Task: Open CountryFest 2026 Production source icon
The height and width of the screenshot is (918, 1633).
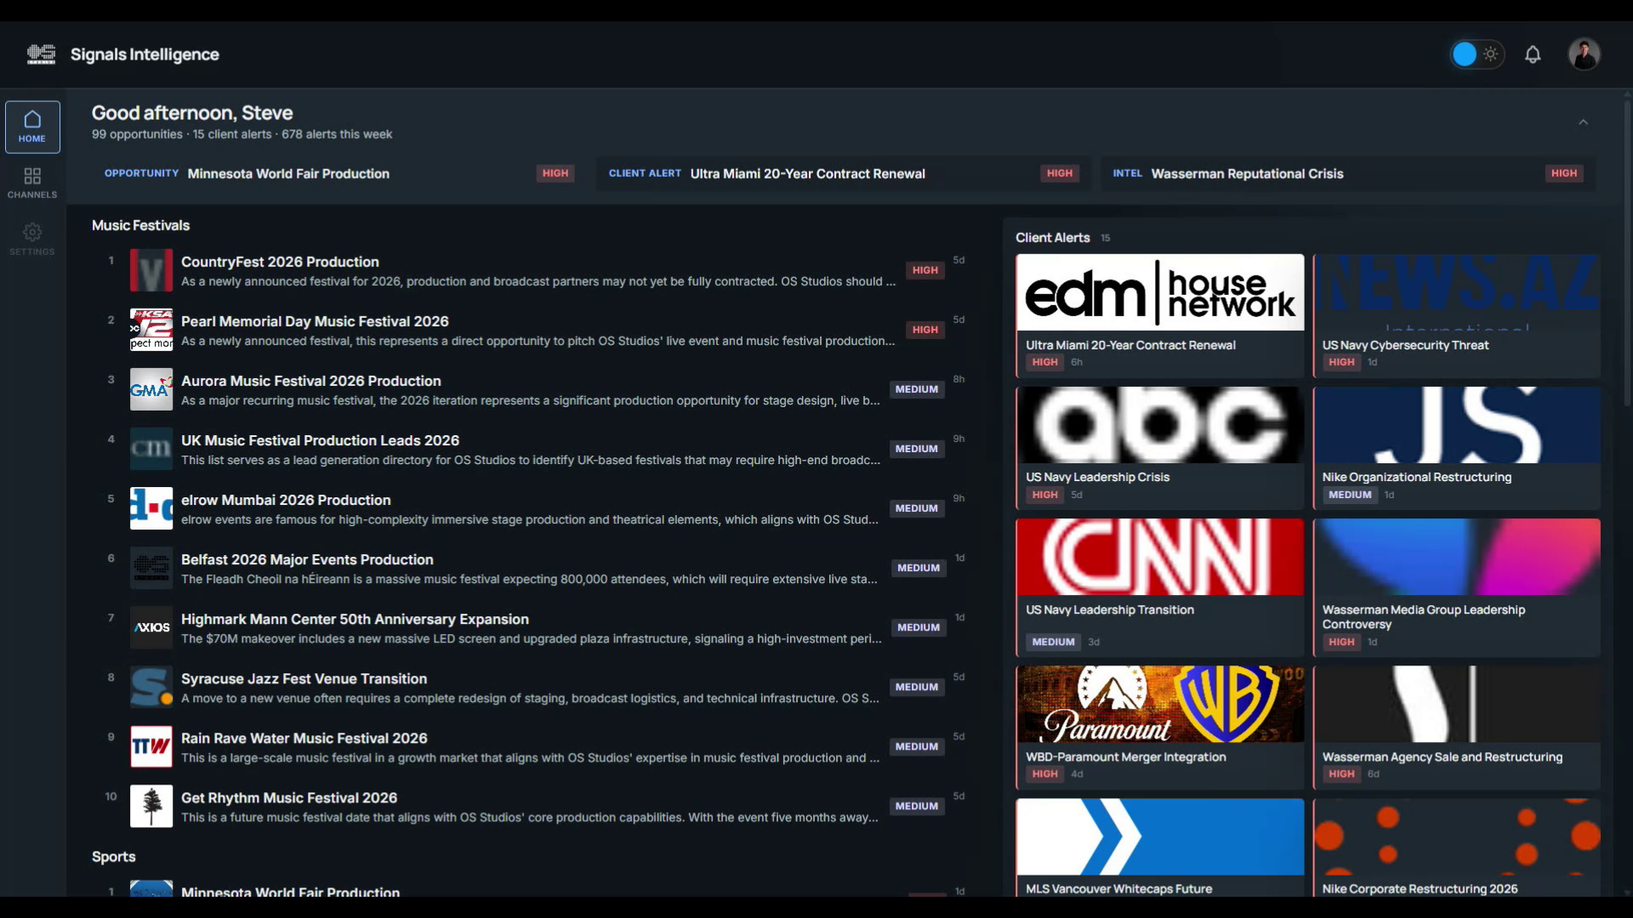Action: 151,270
